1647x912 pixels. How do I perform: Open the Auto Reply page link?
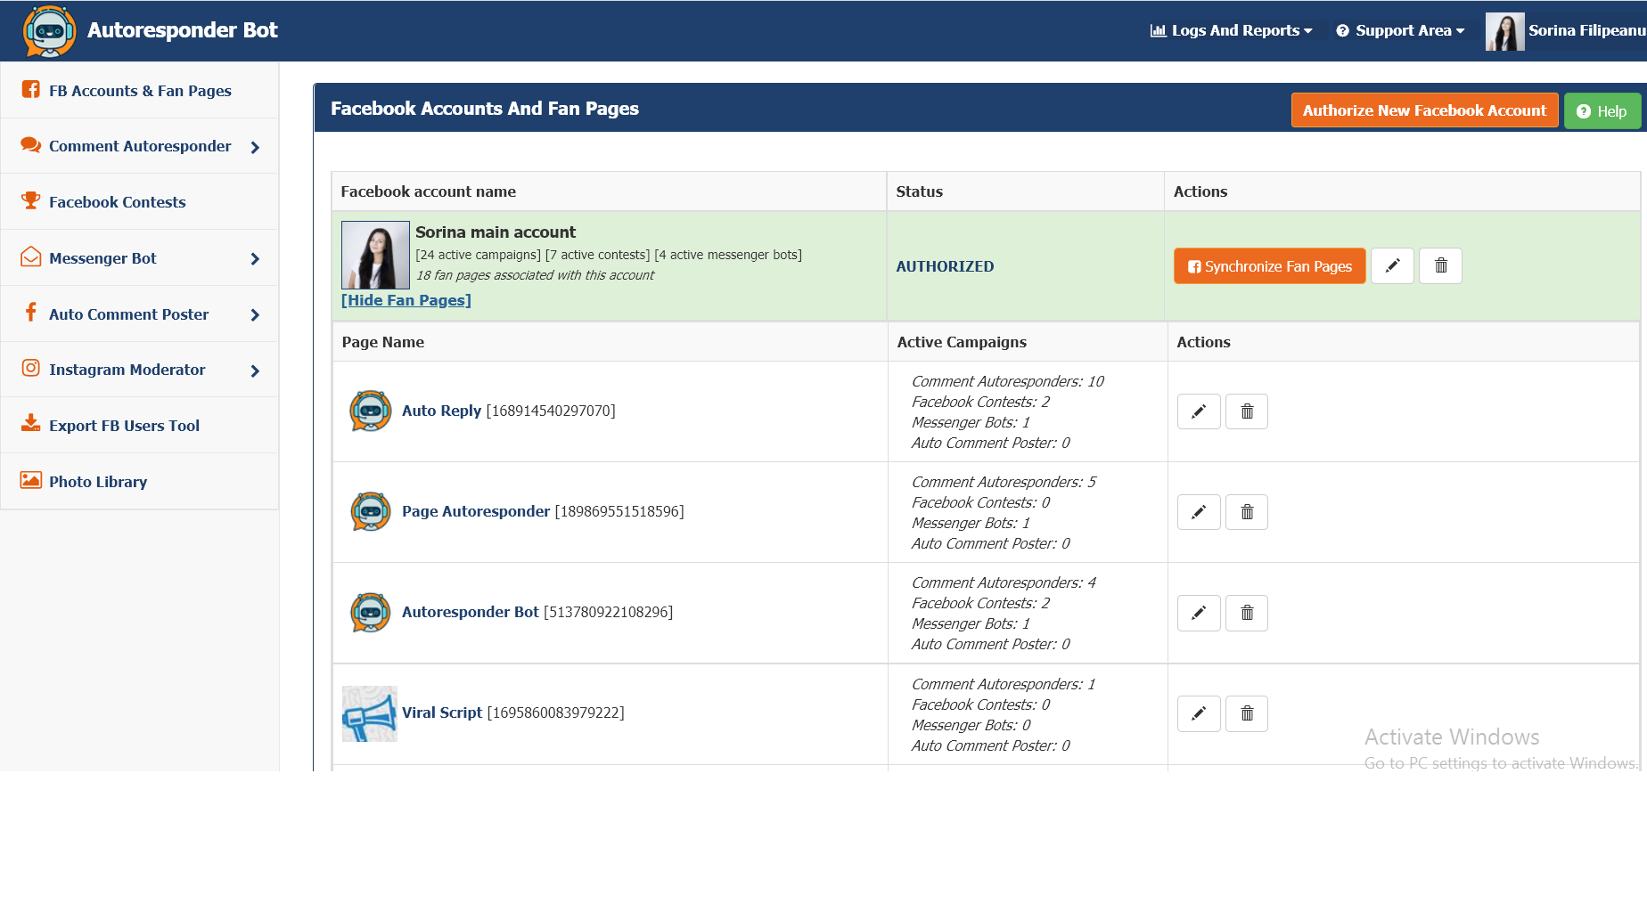click(441, 411)
